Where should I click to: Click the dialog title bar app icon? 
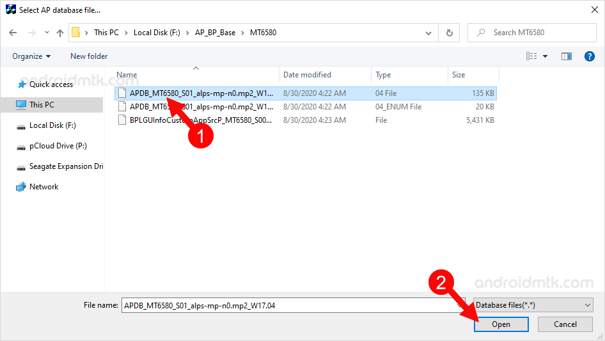tap(10, 9)
